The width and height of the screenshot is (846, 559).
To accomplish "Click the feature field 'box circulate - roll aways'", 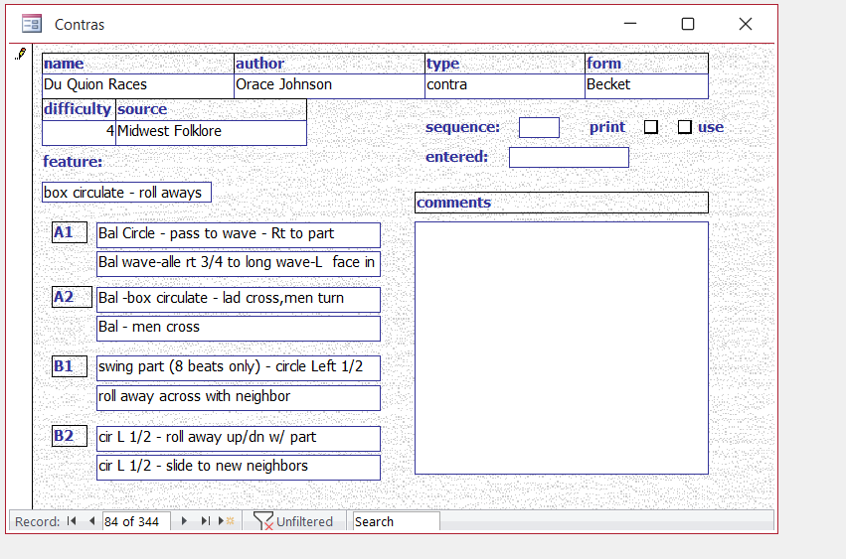I will 126,193.
